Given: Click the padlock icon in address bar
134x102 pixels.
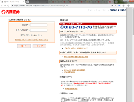Looking at the screenshot, I should click(x=12, y=5).
